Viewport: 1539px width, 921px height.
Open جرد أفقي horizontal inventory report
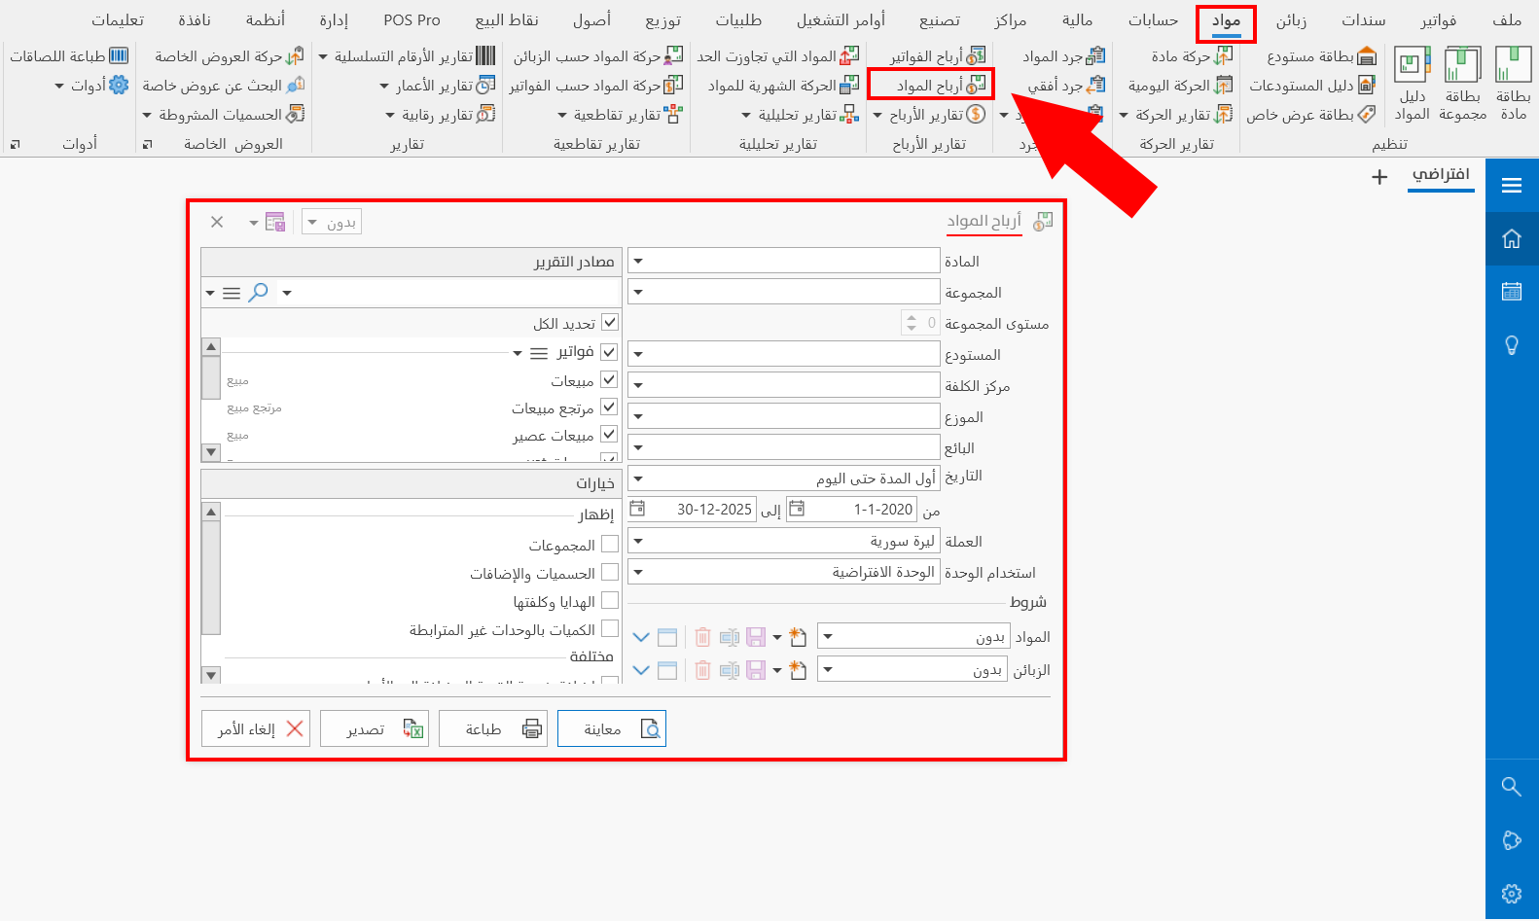click(x=1066, y=86)
